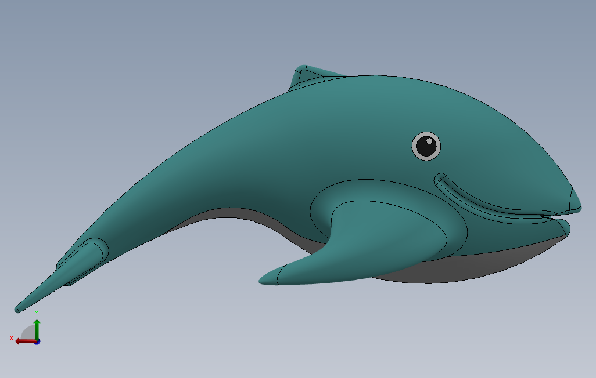
Task: Select the whale's upper snout tip
Action: tap(576, 201)
